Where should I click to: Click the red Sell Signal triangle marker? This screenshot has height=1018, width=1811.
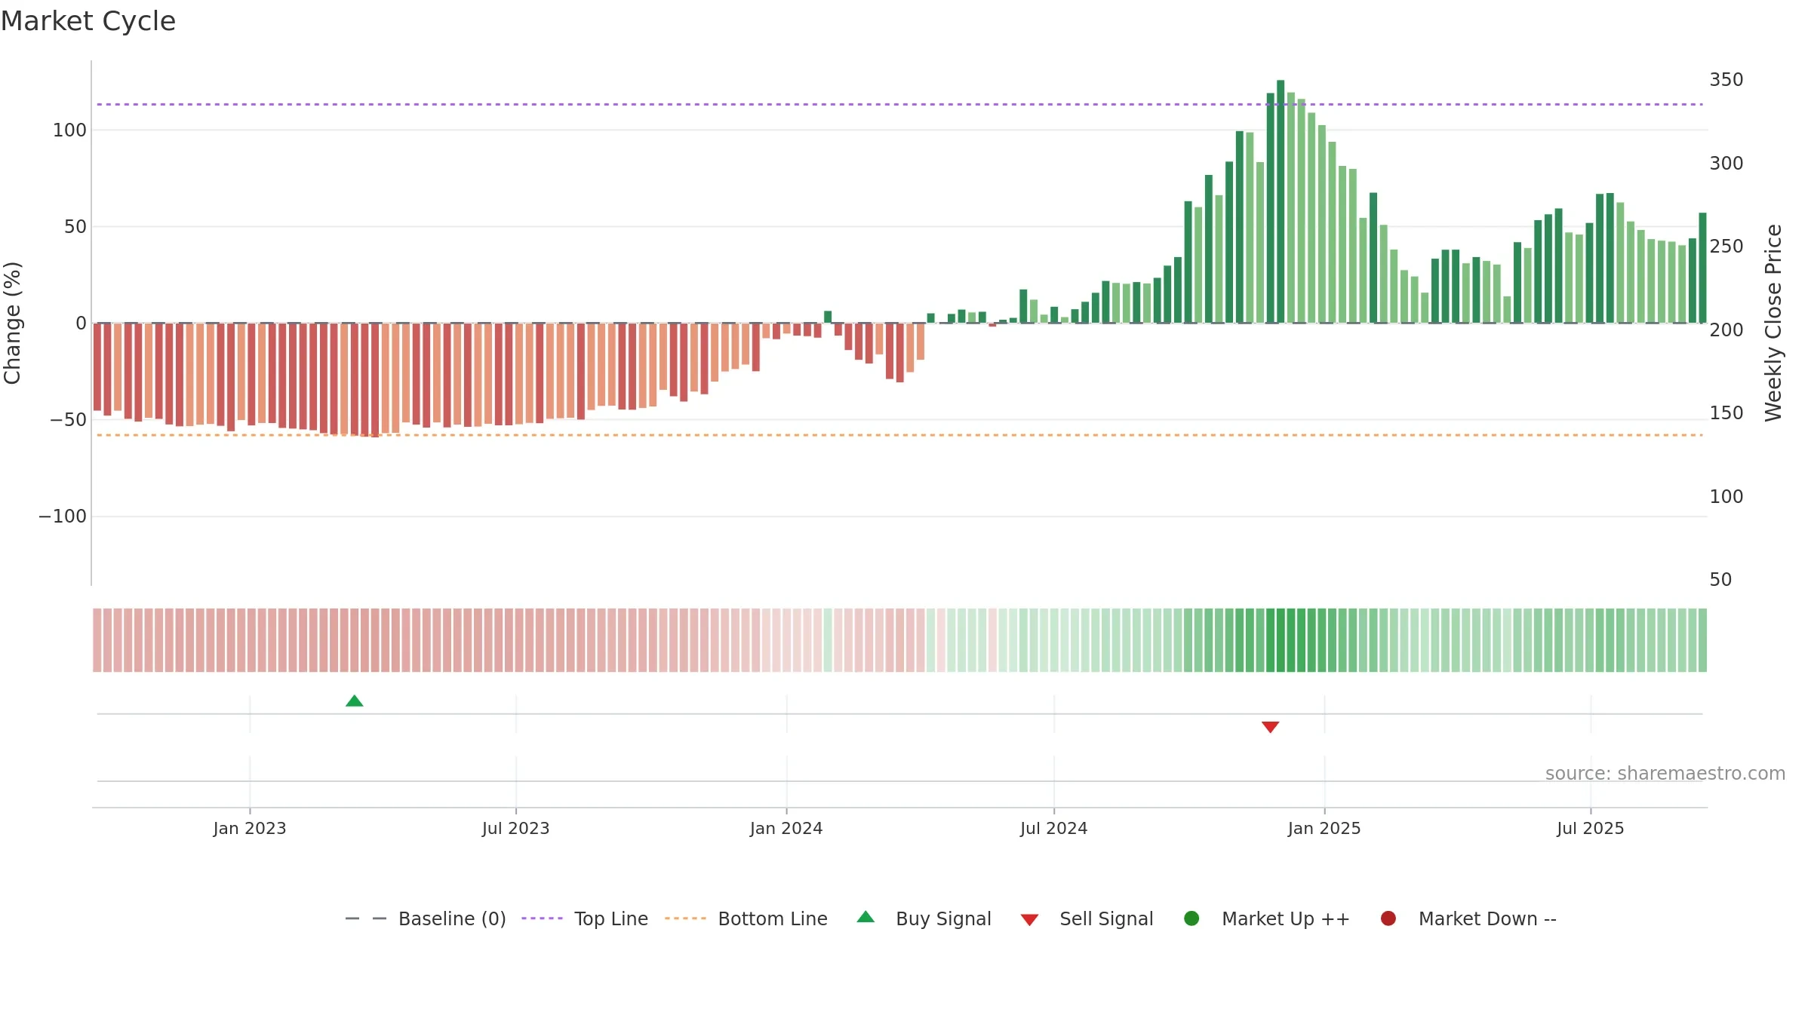(1271, 727)
